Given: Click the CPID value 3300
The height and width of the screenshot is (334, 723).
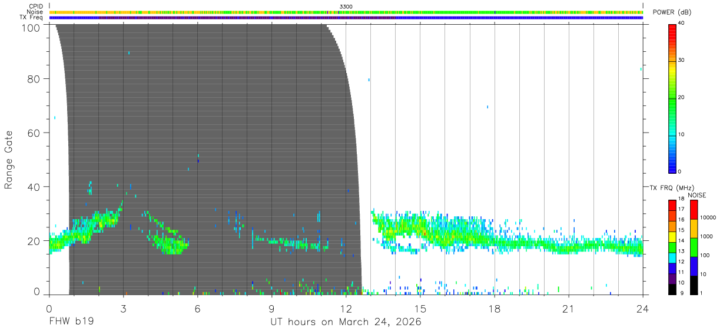Looking at the screenshot, I should [346, 6].
